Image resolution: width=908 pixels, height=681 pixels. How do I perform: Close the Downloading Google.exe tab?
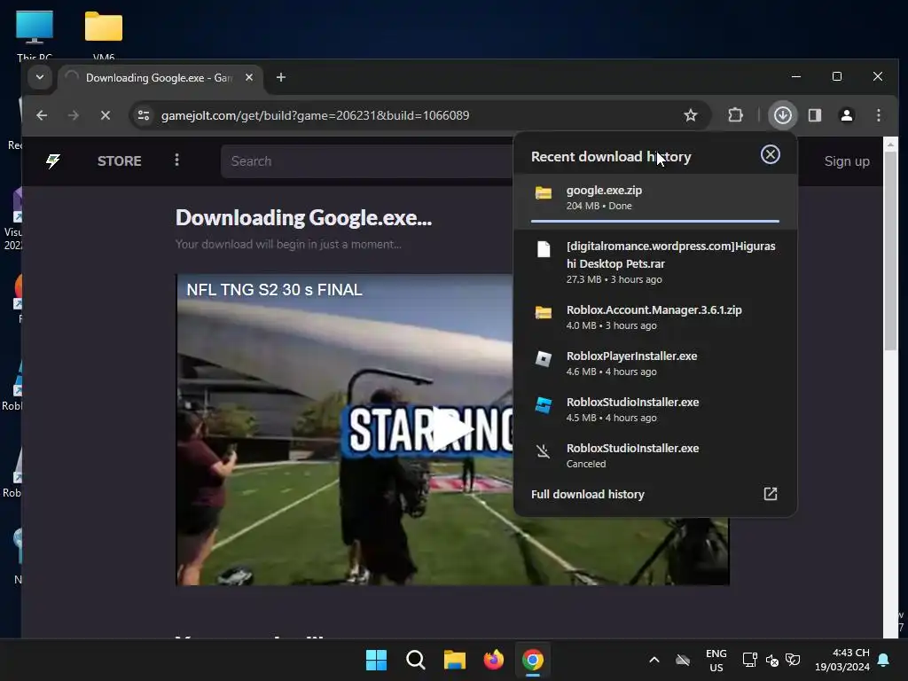pyautogui.click(x=249, y=77)
